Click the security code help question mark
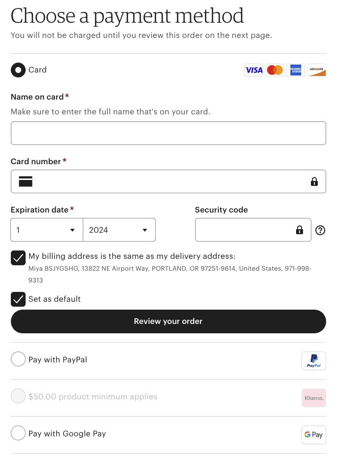338x461 pixels. tap(320, 230)
